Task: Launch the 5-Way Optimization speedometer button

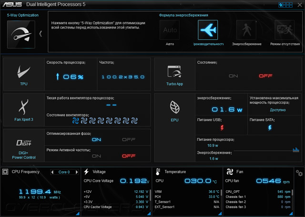Action: 21,34
